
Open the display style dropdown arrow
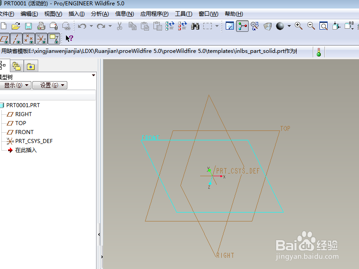(x=289, y=26)
